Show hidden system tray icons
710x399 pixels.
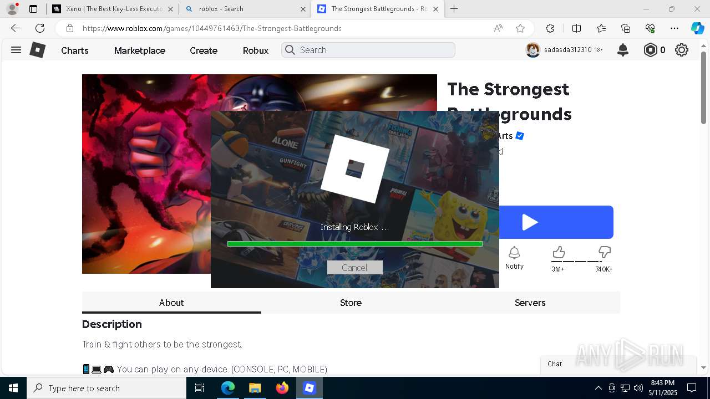(x=598, y=388)
